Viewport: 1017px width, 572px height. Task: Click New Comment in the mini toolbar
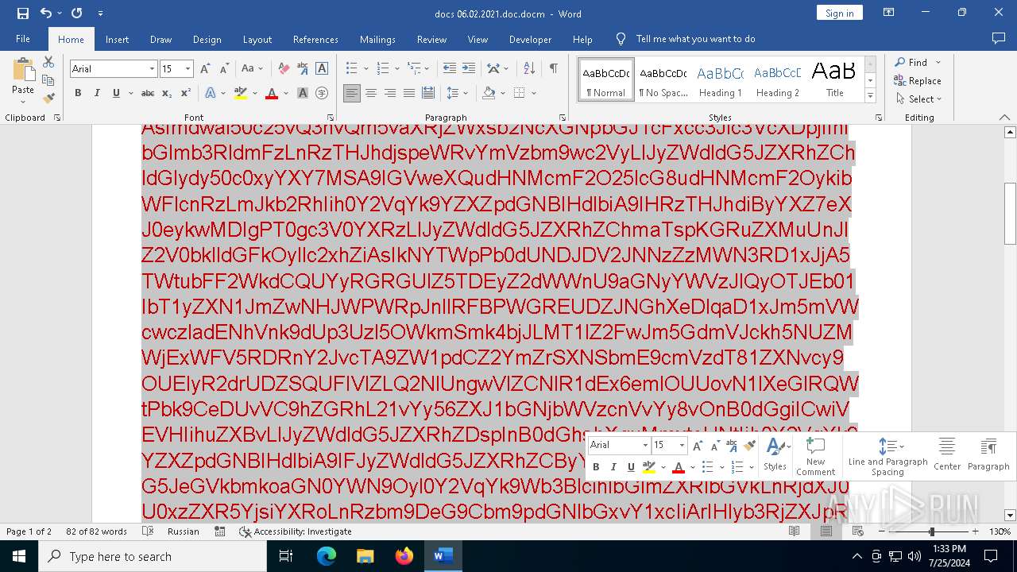point(816,456)
